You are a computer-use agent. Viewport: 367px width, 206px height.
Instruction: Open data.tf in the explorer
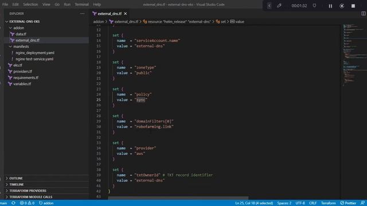pos(21,34)
